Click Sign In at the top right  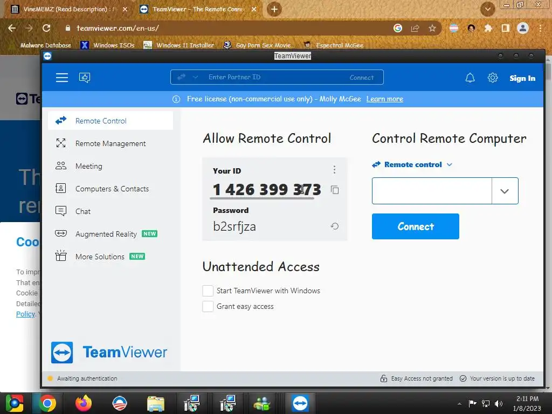pyautogui.click(x=522, y=78)
